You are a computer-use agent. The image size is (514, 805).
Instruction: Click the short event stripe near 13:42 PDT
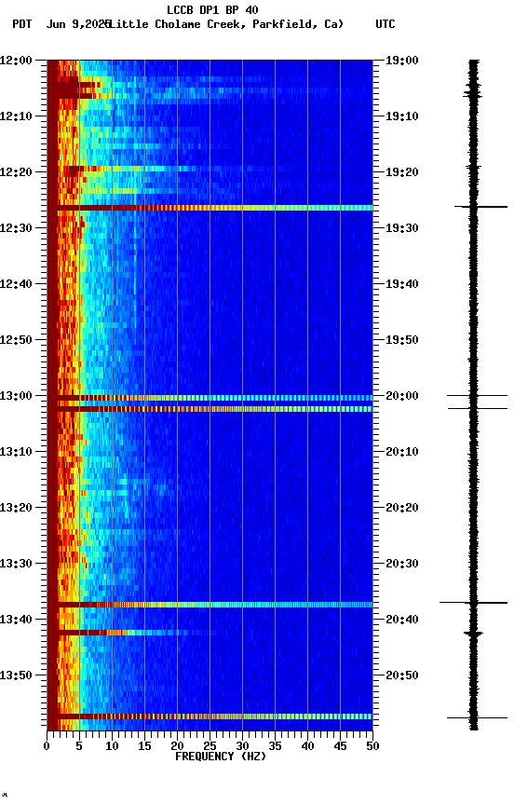[x=133, y=633]
